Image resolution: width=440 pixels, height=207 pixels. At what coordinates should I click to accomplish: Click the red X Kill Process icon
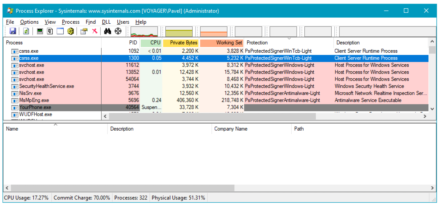(95, 31)
